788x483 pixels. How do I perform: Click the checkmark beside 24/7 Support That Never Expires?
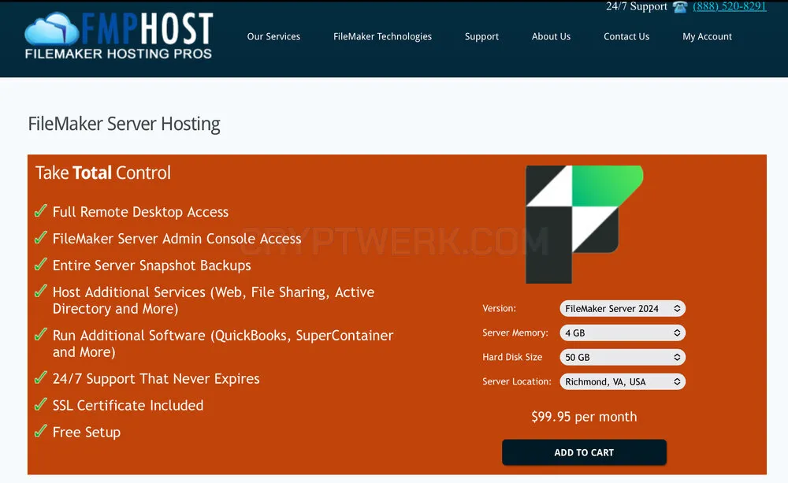point(41,377)
